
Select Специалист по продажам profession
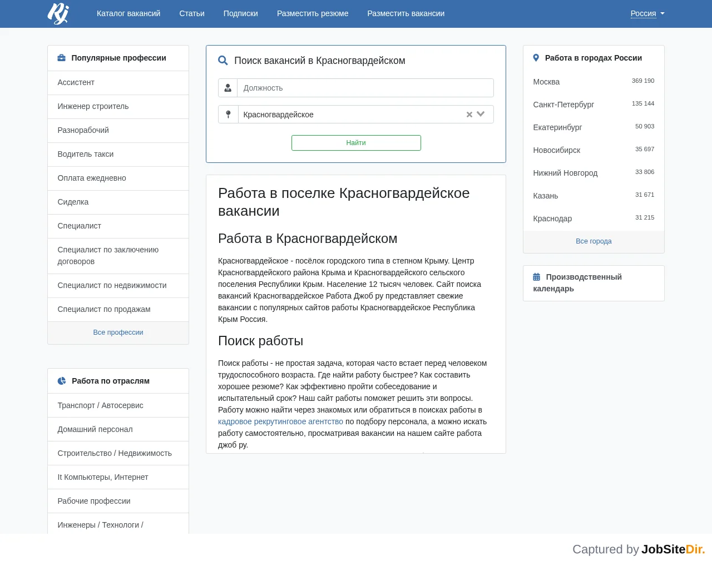118,309
